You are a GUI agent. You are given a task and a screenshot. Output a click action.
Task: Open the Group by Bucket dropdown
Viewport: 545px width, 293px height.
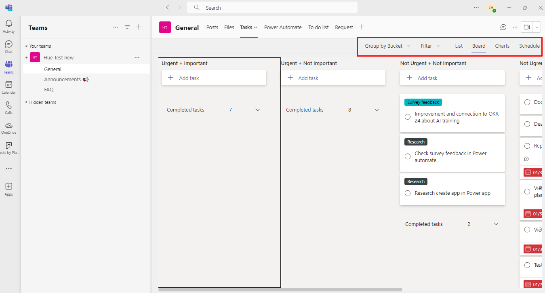[387, 46]
